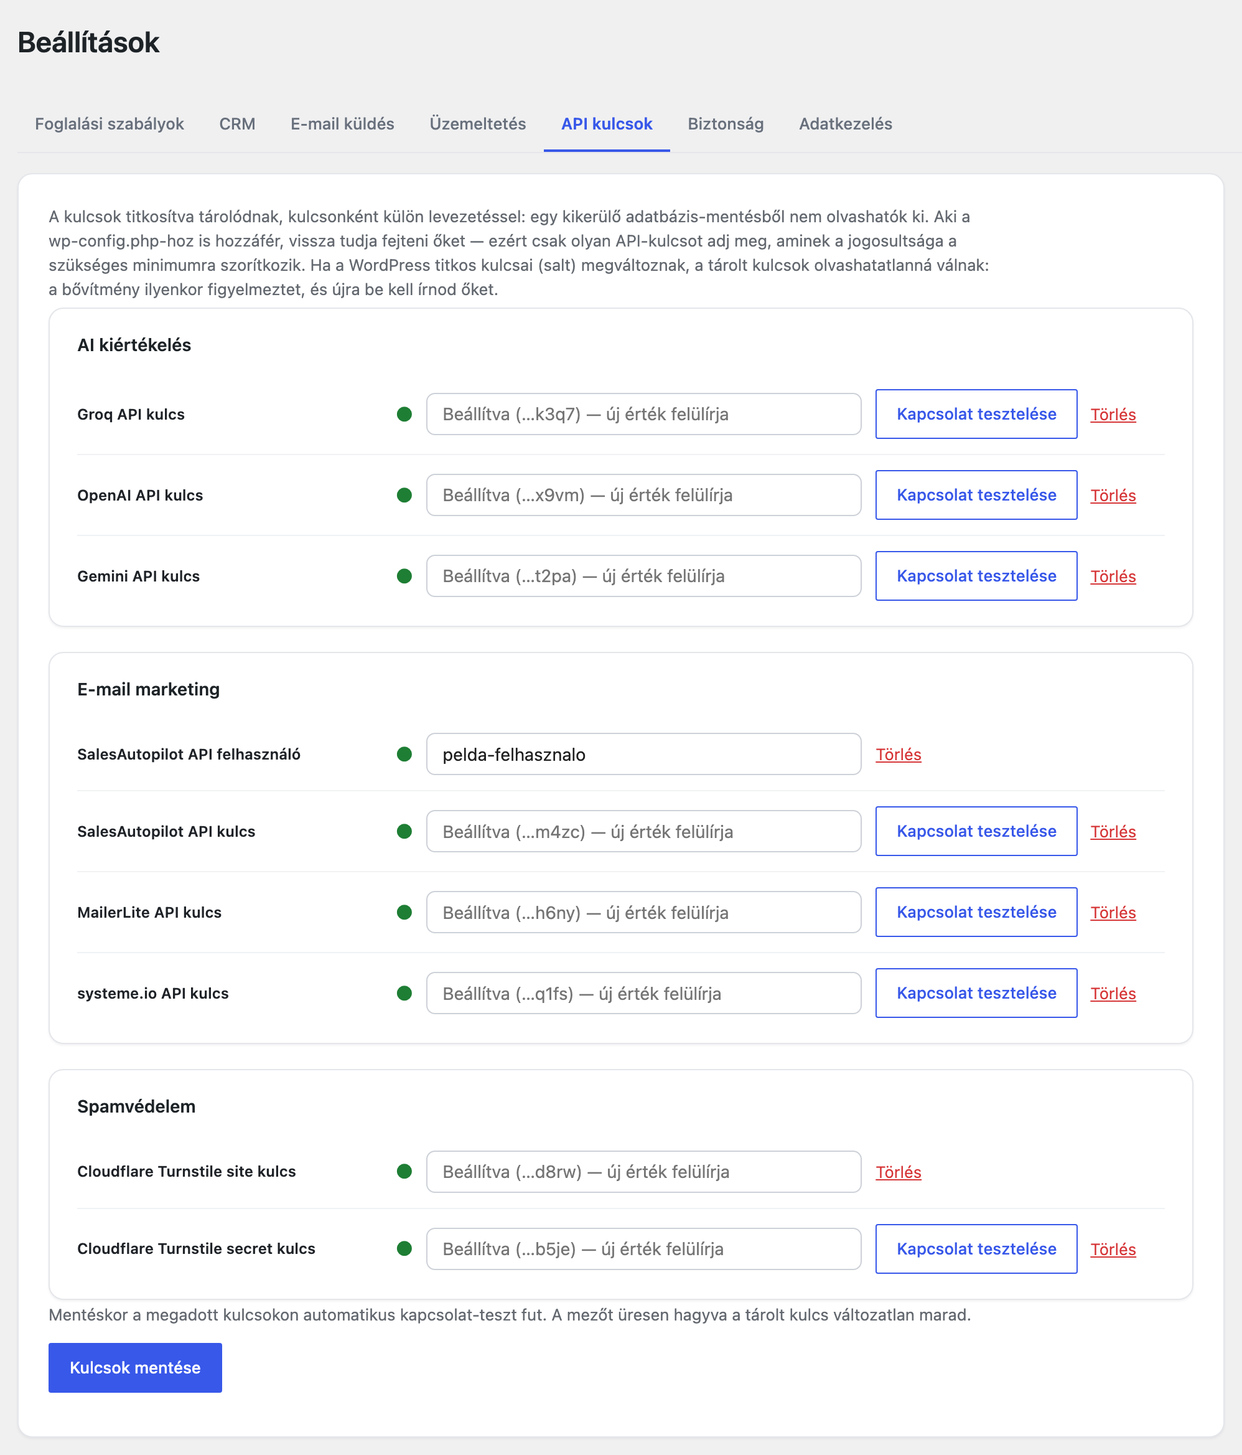The height and width of the screenshot is (1455, 1242).
Task: Test the Turnstile secret kulcs connection
Action: [976, 1248]
